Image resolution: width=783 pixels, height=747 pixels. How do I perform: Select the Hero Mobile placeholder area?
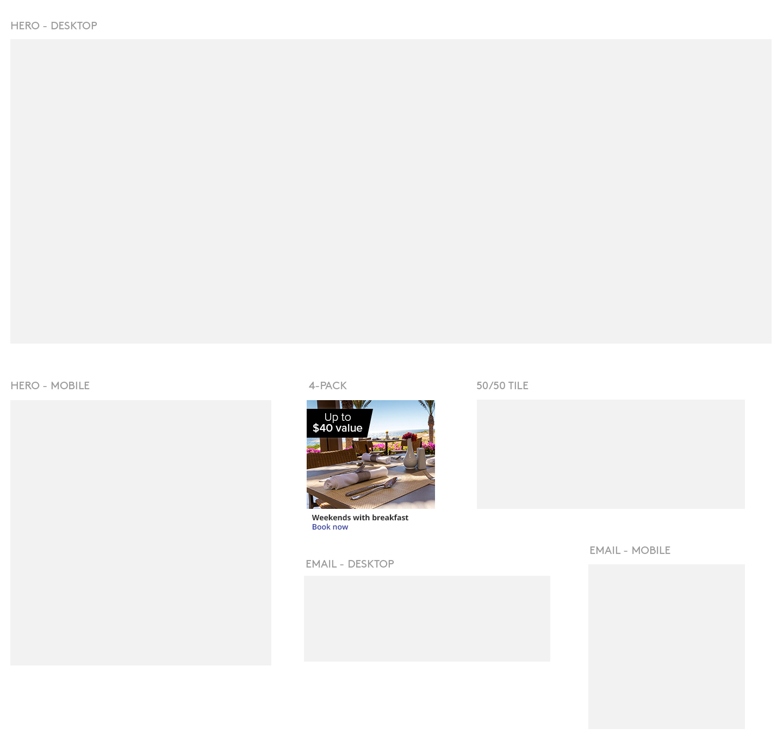[x=140, y=532]
